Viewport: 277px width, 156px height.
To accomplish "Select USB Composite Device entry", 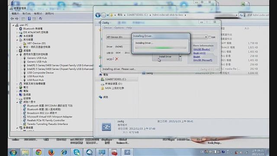I will [40, 73].
